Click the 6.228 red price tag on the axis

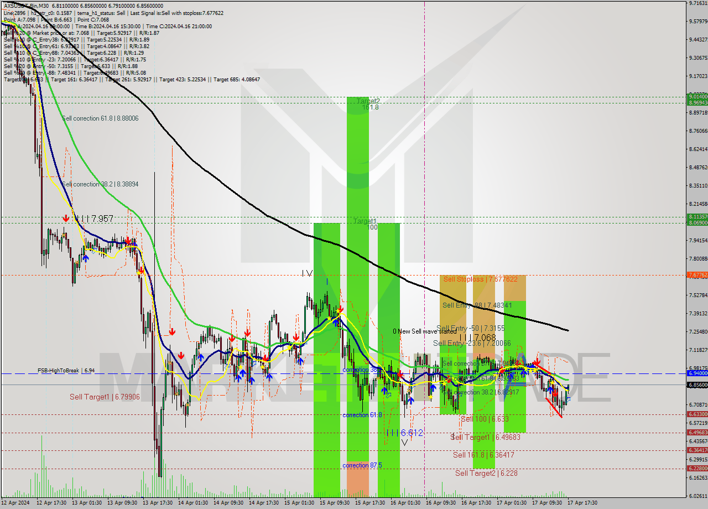tap(697, 468)
